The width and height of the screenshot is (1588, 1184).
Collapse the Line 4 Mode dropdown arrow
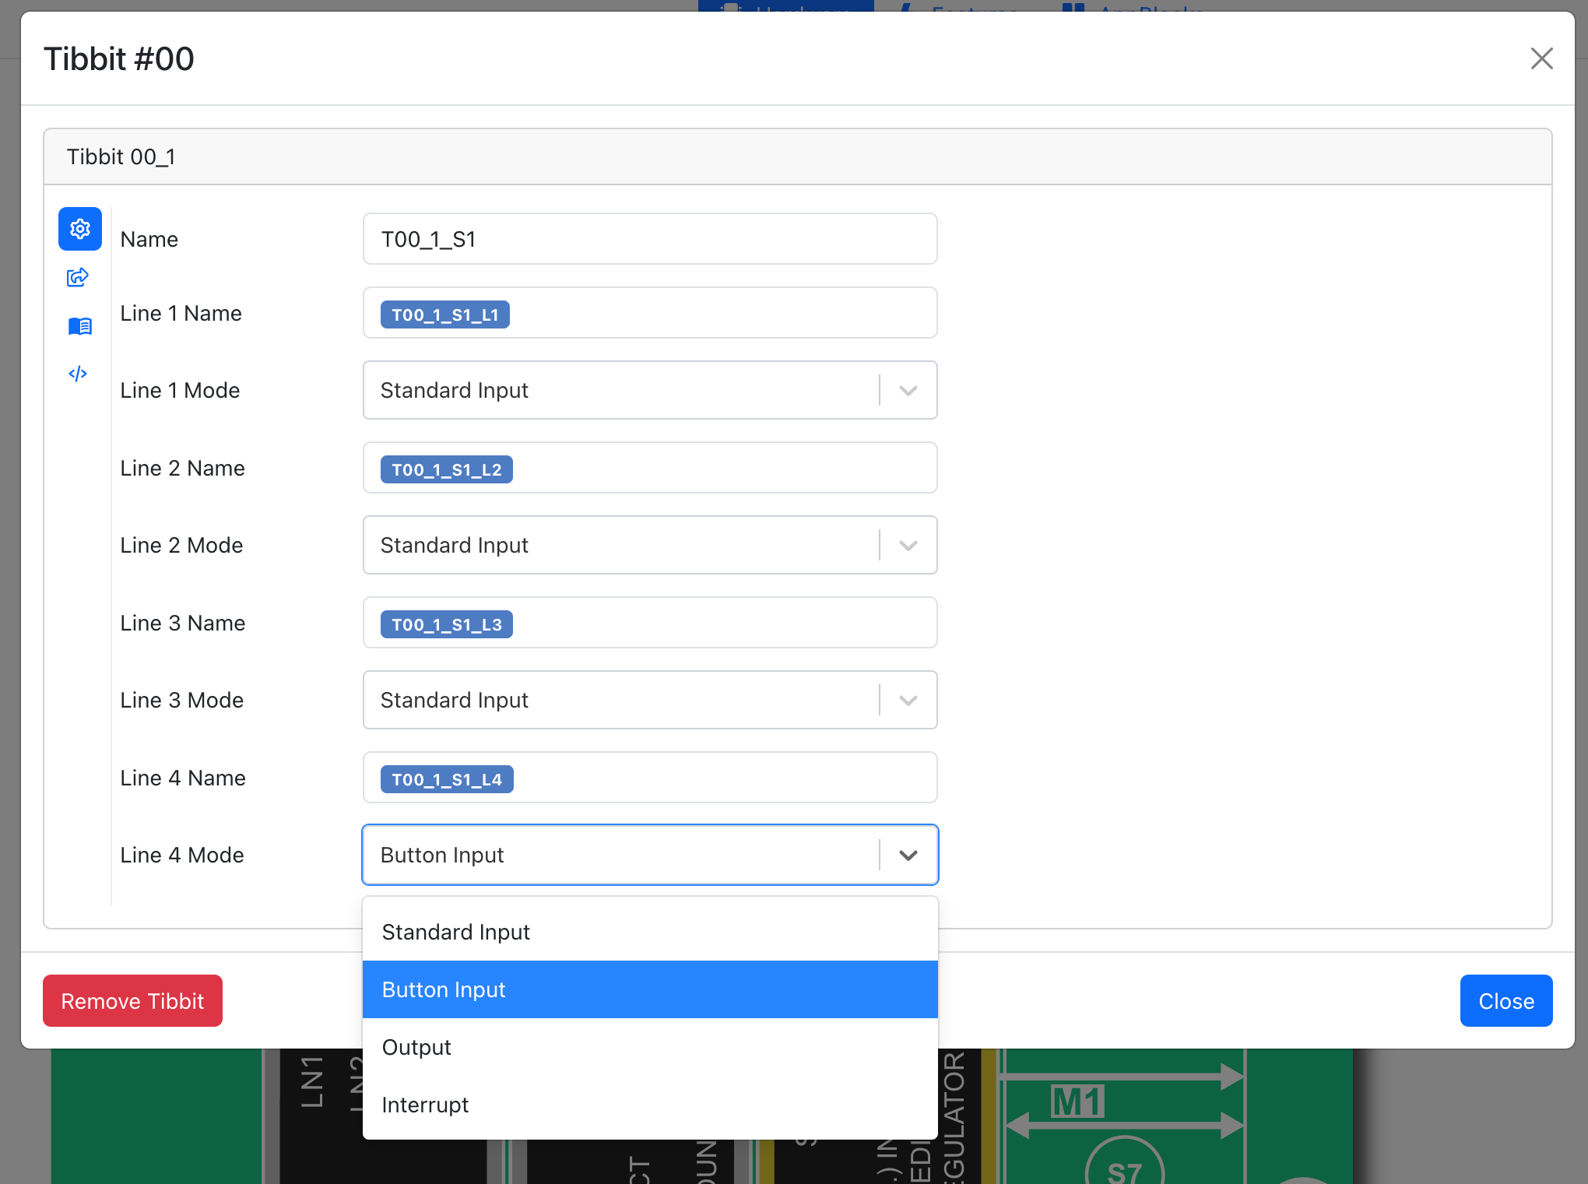click(908, 855)
